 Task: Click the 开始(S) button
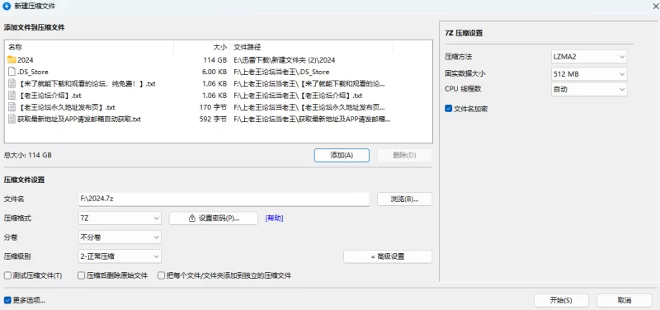561,300
